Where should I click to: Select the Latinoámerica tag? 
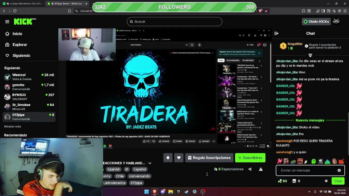[114, 183]
